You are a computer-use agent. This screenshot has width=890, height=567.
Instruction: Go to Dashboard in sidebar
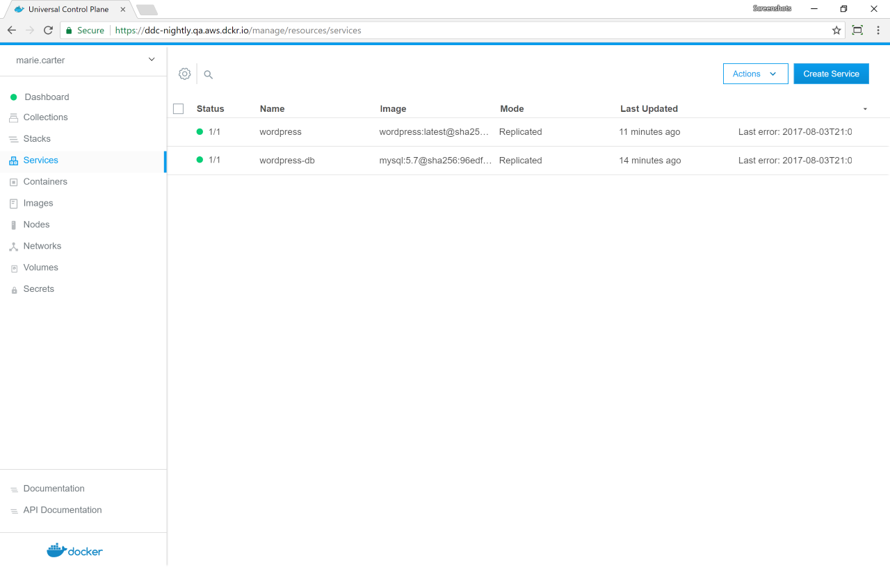(x=47, y=97)
